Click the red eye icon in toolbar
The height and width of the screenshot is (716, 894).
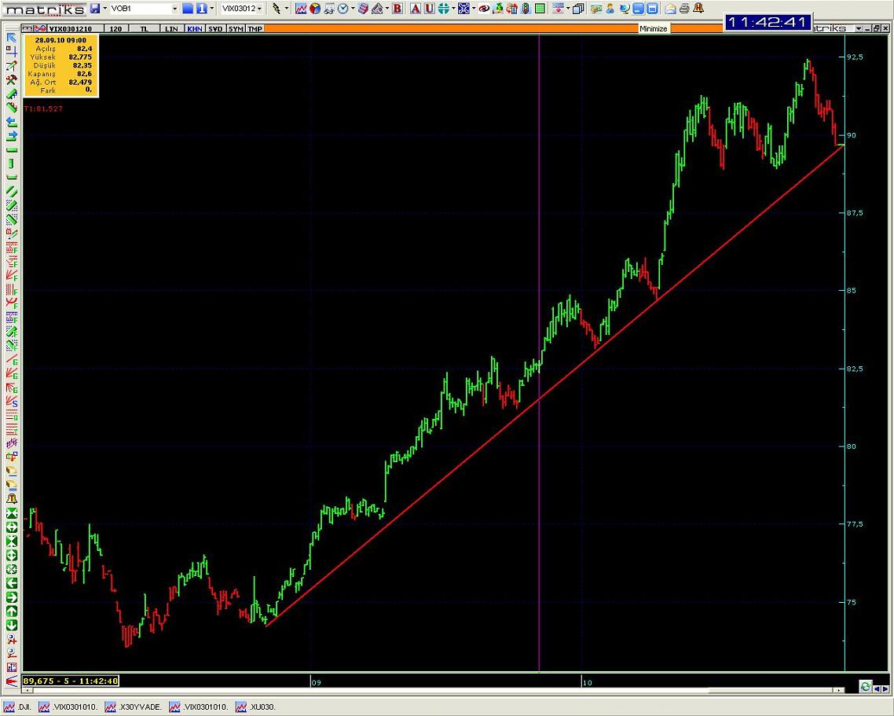(x=484, y=9)
